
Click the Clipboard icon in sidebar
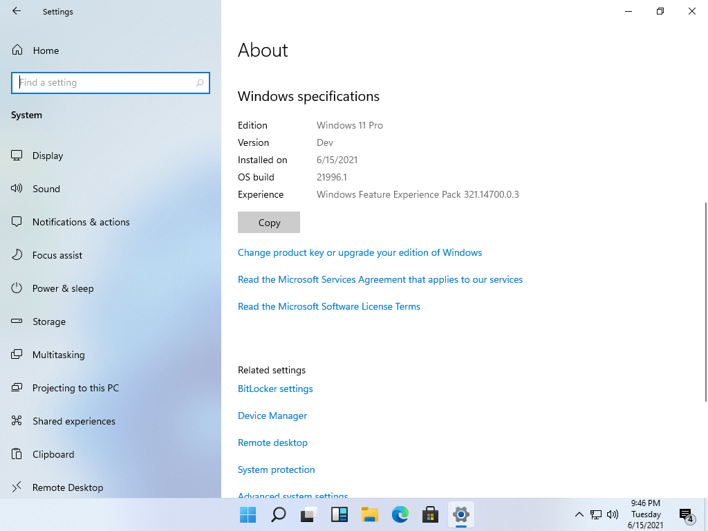[x=16, y=454]
